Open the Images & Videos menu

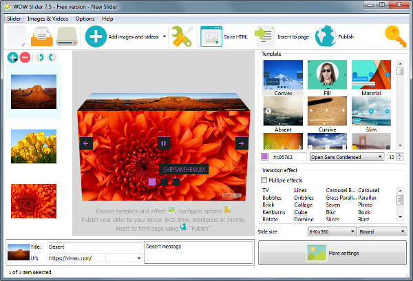coord(48,19)
